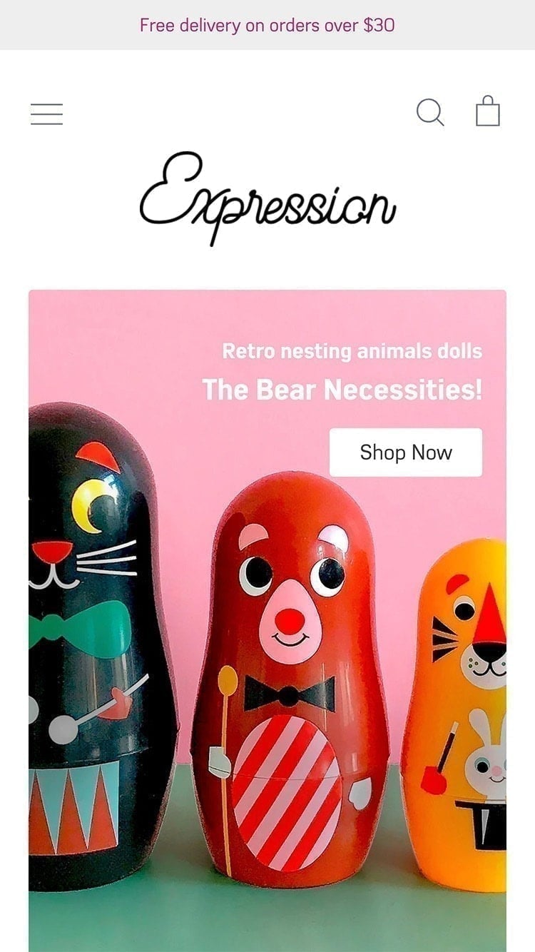Click the white rabbit in the hat
The width and height of the screenshot is (535, 952).
[486, 755]
